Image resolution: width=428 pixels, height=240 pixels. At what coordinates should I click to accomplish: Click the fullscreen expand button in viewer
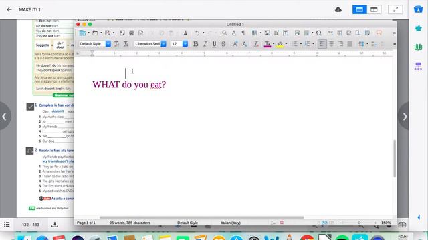coord(395,9)
